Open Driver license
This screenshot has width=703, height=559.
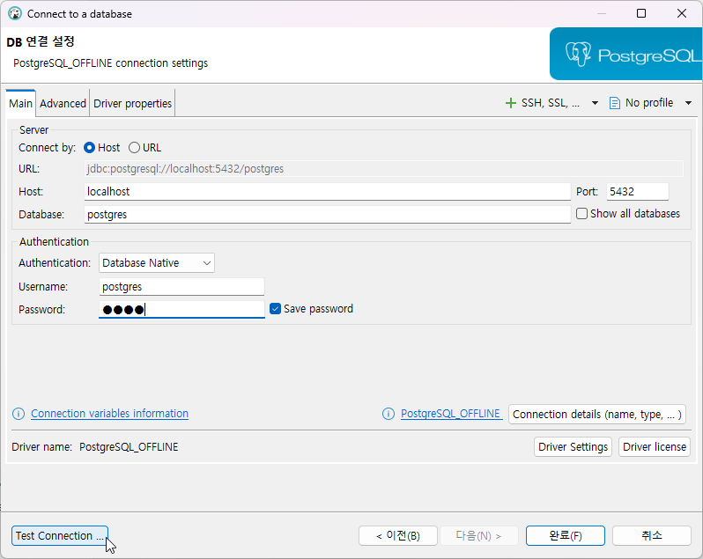click(655, 447)
